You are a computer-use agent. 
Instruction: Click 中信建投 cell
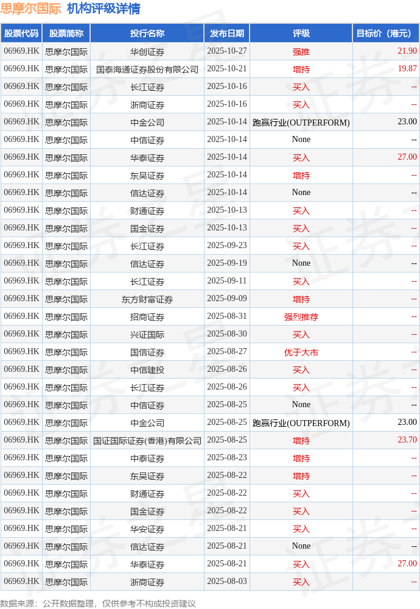point(147,370)
